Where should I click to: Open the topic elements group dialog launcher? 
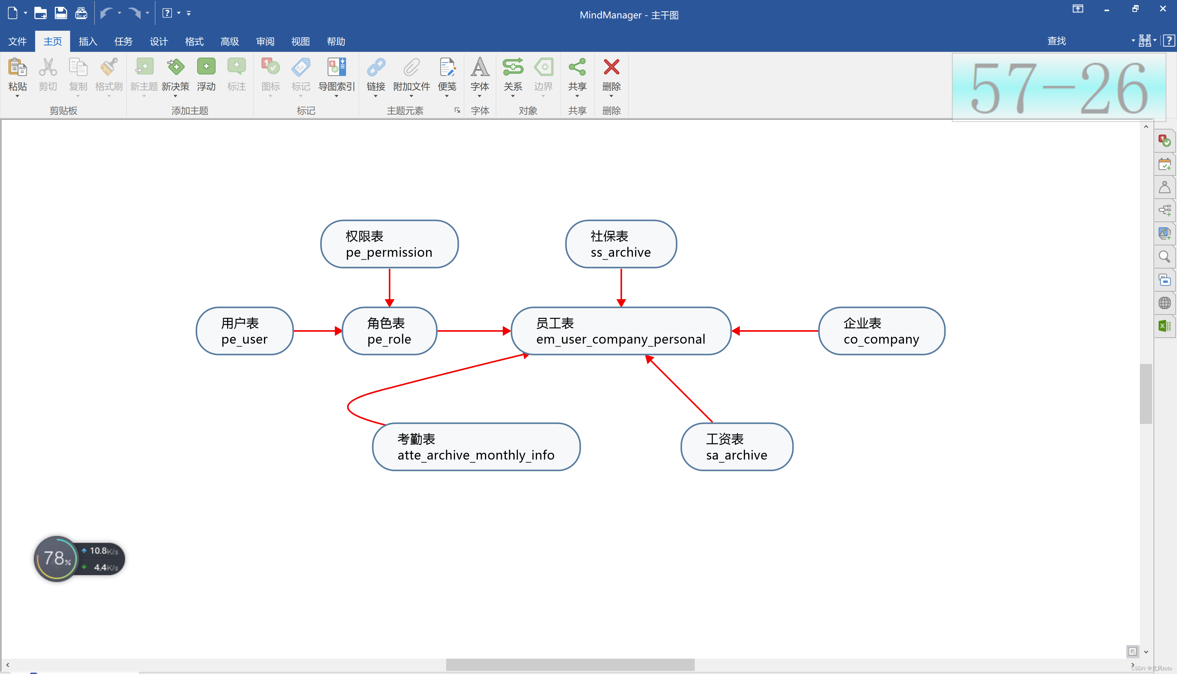pos(457,110)
